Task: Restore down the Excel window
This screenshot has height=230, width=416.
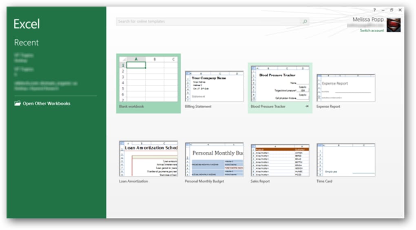Action: point(392,10)
